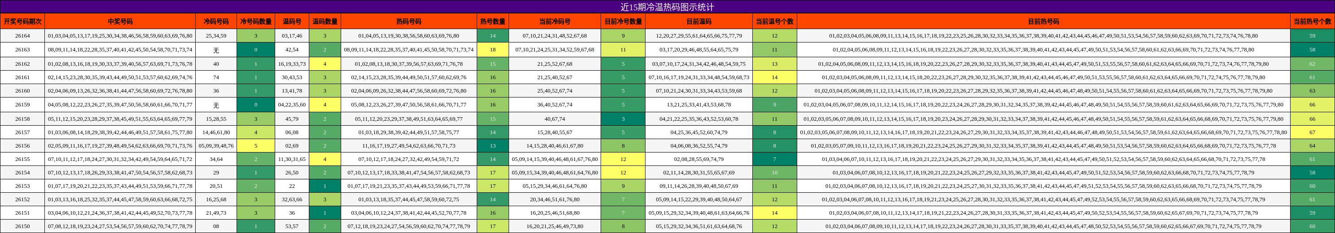This screenshot has width=1335, height=233.
Task: Click the current warm count 13 in row 26162
Action: [x=774, y=64]
